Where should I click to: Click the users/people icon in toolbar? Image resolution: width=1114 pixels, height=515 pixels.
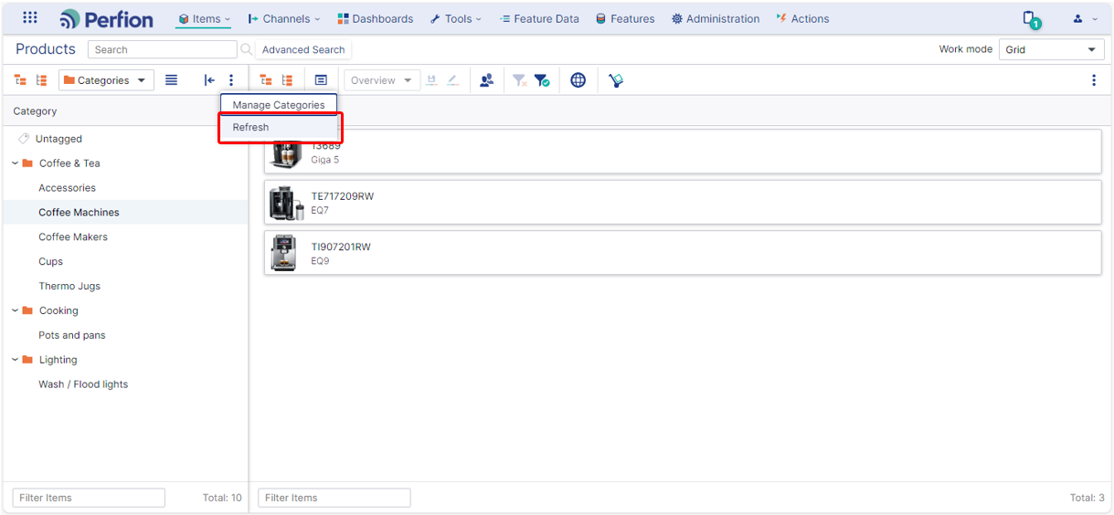pos(486,80)
